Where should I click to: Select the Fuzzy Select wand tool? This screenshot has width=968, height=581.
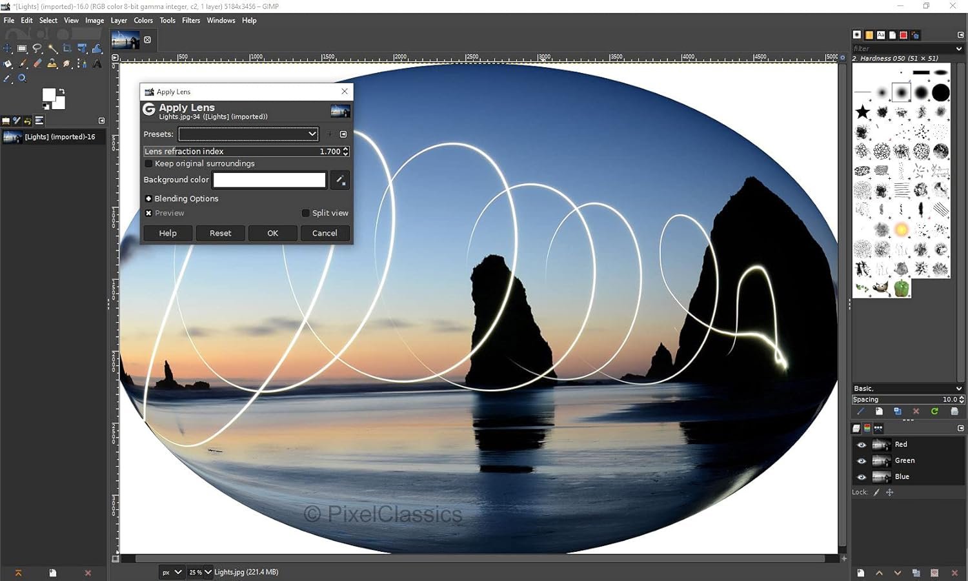point(52,49)
